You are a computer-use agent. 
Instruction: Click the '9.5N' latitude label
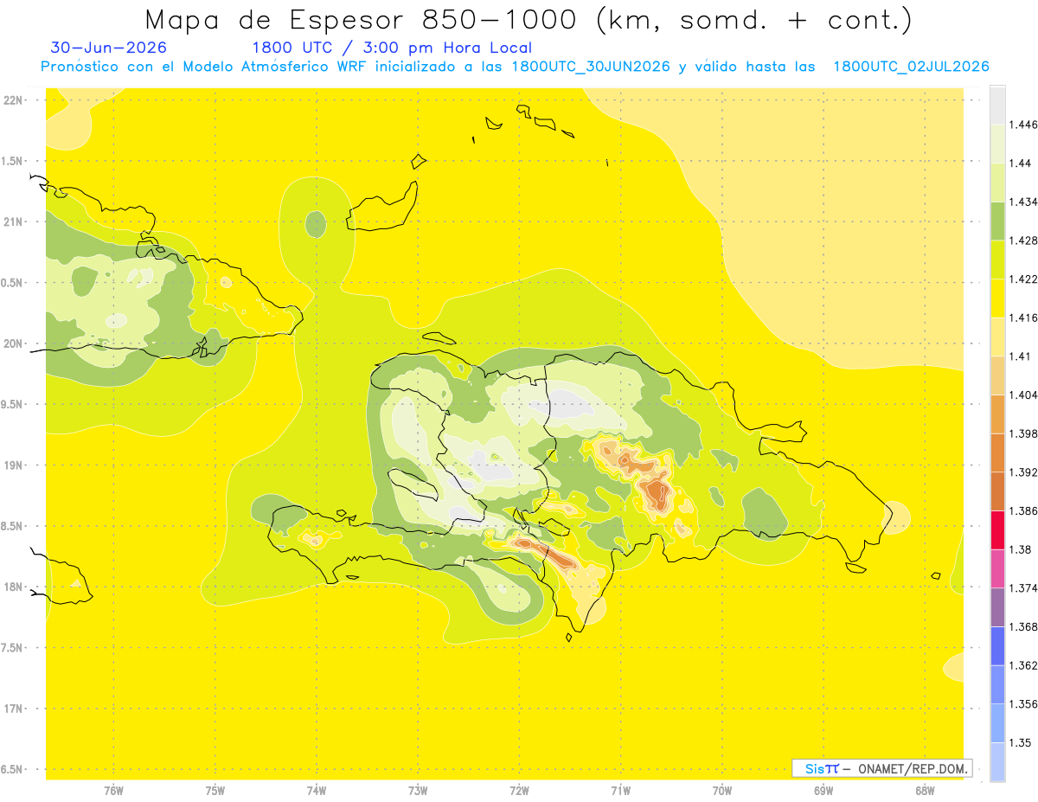click(x=13, y=405)
